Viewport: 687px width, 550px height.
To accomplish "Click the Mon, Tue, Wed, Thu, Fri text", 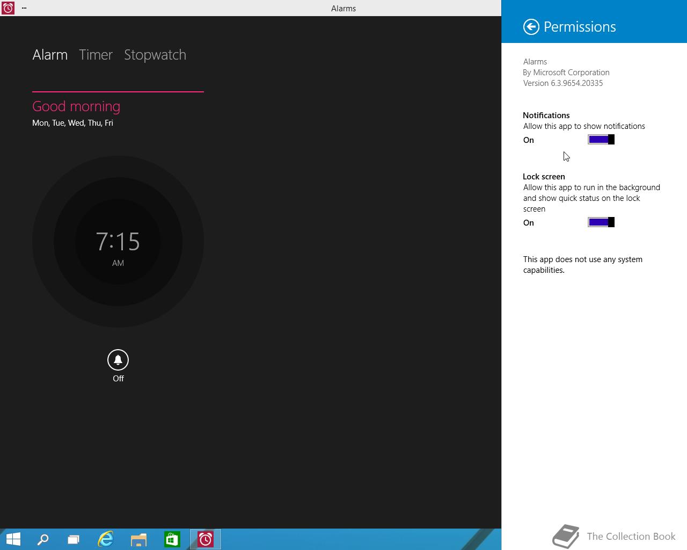I will click(x=72, y=123).
